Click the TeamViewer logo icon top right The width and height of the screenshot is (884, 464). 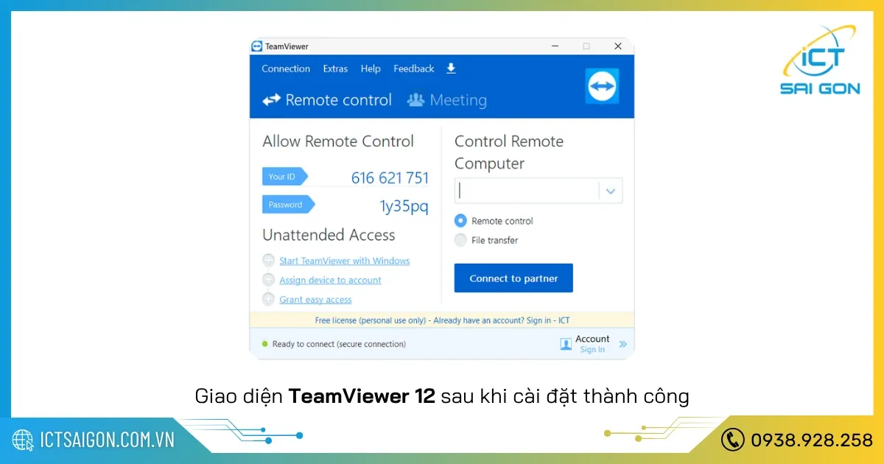[x=602, y=86]
